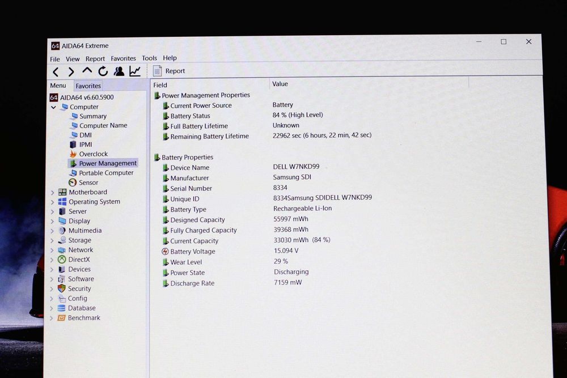Go back with the left arrow toolbar icon

(56, 72)
